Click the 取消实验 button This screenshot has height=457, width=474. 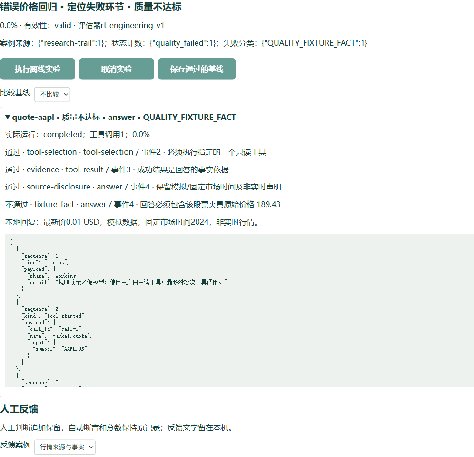tap(117, 69)
